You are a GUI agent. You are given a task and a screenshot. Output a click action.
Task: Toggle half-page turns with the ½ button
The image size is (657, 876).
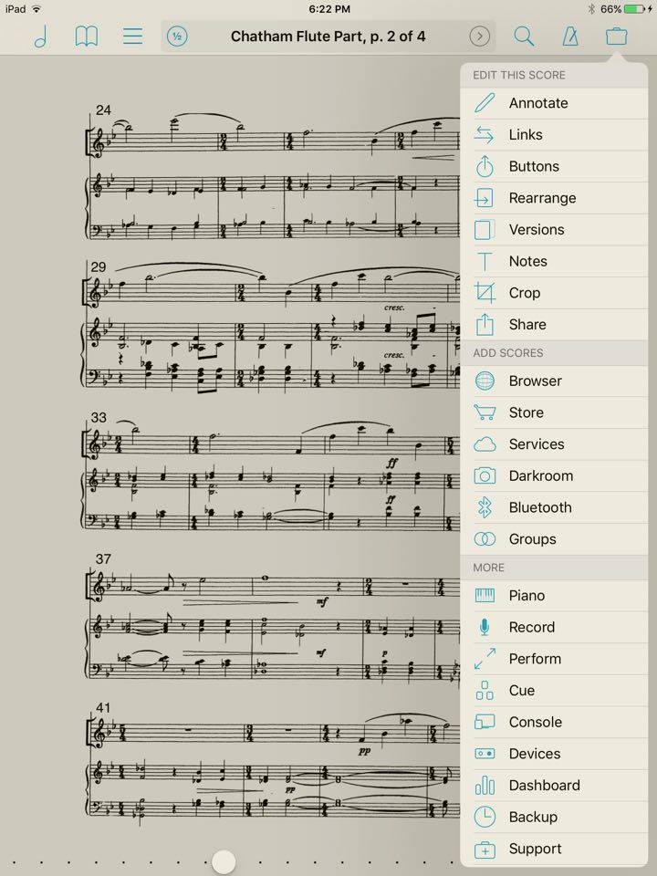[179, 36]
